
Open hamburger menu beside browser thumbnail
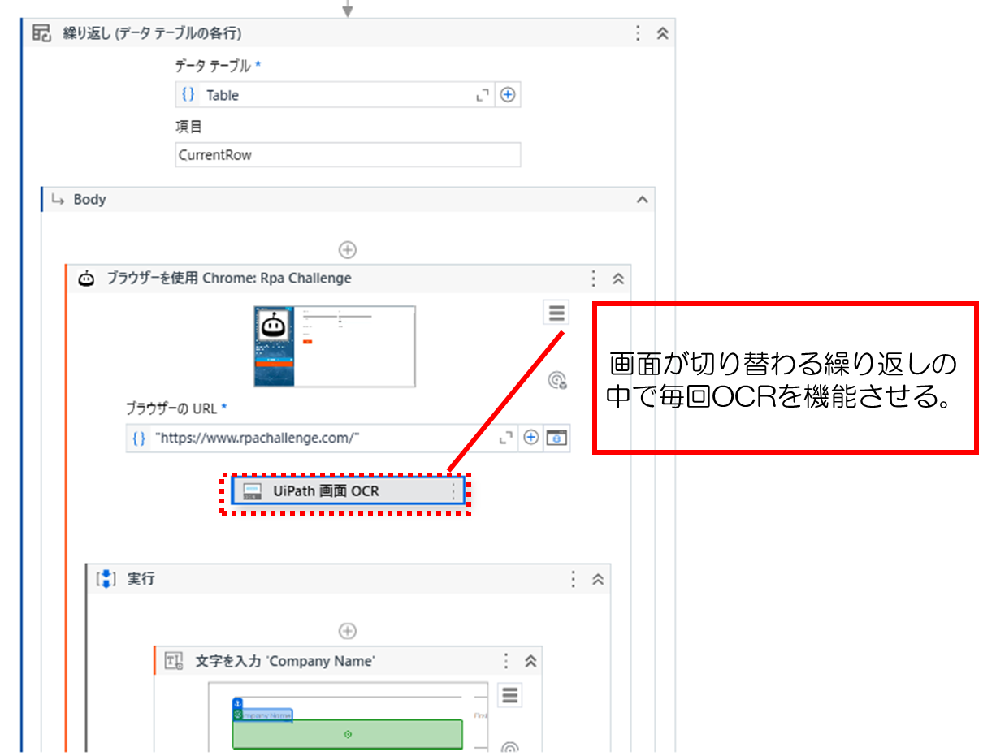coord(556,313)
